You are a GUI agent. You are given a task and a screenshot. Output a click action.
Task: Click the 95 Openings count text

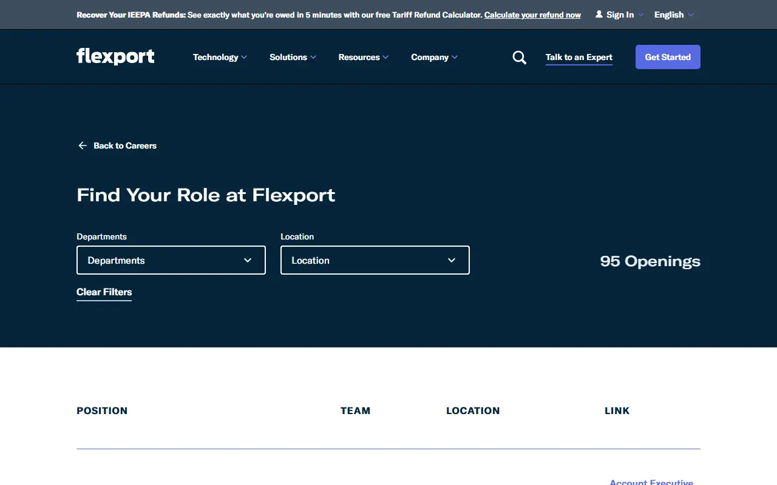click(650, 261)
